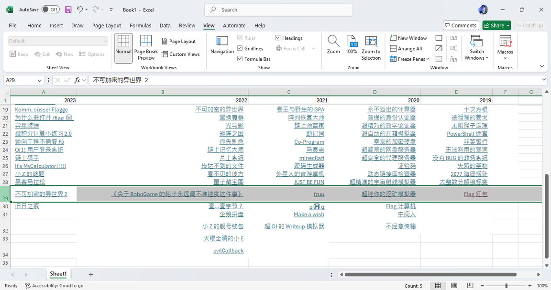Open Page Break Preview
Image resolution: width=551 pixels, height=290 pixels.
coord(146,48)
